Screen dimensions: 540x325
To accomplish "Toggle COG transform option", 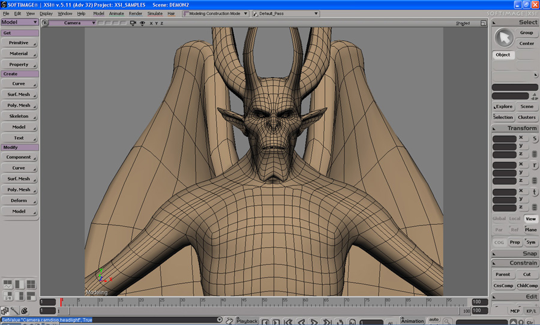I will tap(499, 242).
